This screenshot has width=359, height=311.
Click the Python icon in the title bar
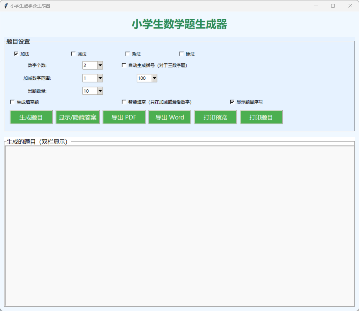click(5, 5)
